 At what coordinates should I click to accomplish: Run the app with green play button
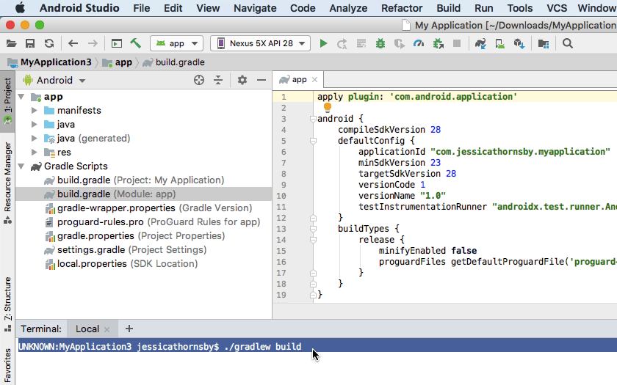[x=323, y=43]
